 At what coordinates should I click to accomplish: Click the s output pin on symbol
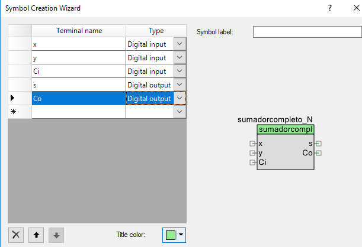(x=319, y=144)
